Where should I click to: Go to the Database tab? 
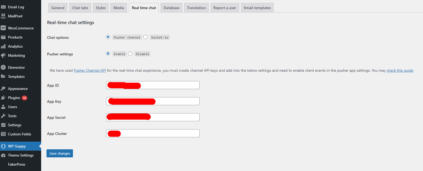point(171,8)
